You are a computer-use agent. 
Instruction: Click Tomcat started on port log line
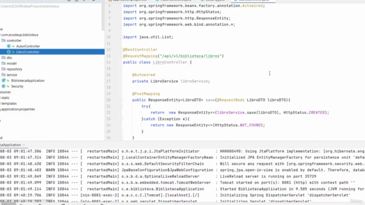tap(182, 183)
